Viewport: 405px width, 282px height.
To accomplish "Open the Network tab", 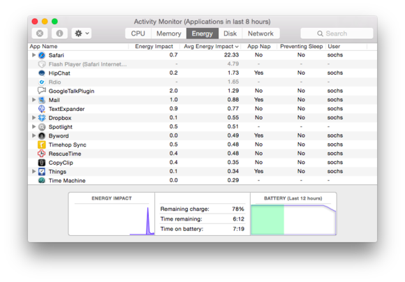I will [x=260, y=34].
